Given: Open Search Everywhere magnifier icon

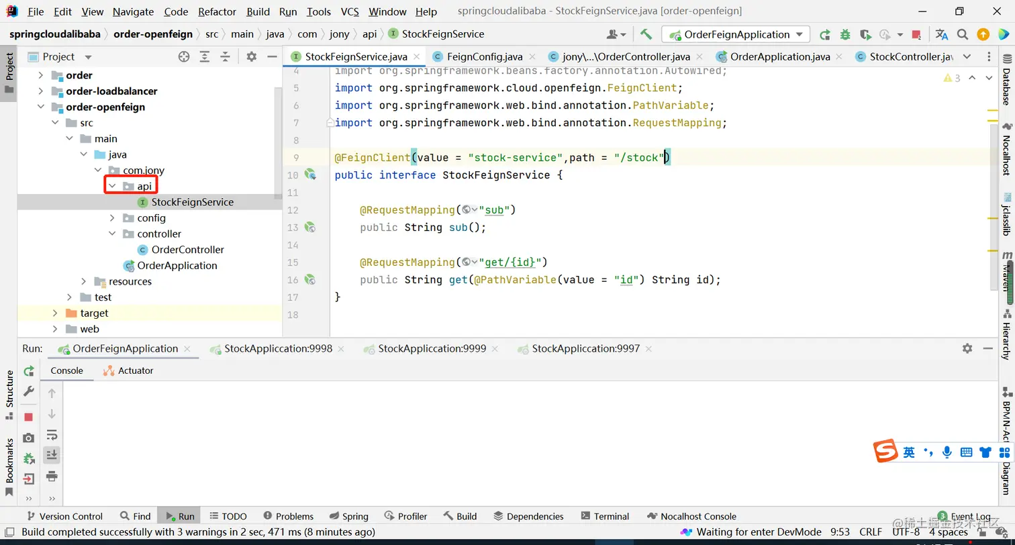Looking at the screenshot, I should pos(962,34).
